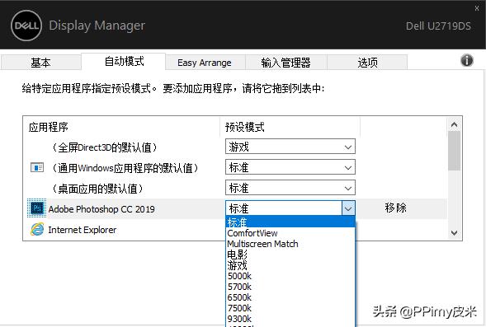The image size is (486, 327).
Task: Select the Internet Explorer row text
Action: [83, 230]
